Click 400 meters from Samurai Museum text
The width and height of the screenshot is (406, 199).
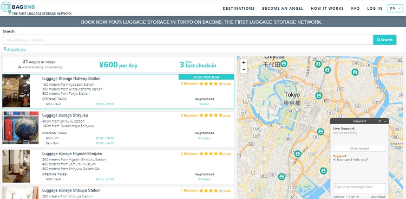click(x=69, y=164)
